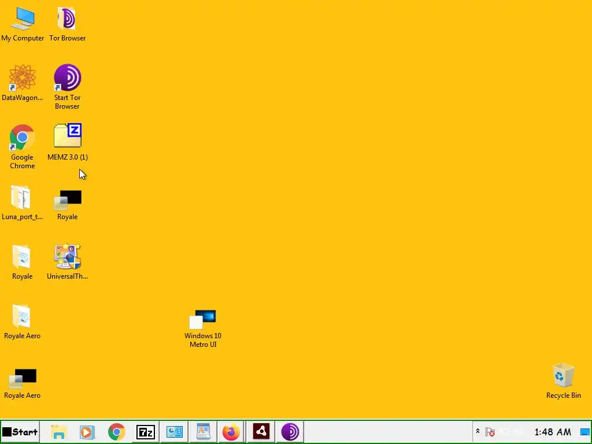Open the Control Panel taskbar icon
The image size is (592, 444).
[x=175, y=431]
